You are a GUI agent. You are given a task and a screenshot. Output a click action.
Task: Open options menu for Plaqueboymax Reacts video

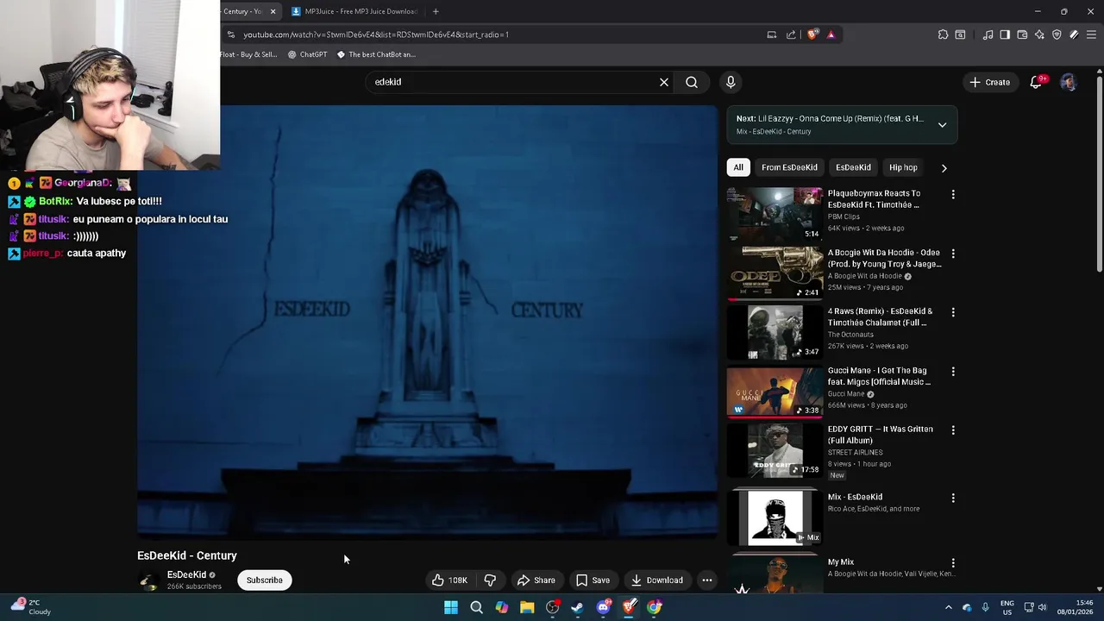pyautogui.click(x=953, y=195)
